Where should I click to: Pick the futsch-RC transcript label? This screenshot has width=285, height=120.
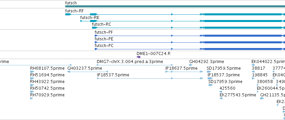101,24
